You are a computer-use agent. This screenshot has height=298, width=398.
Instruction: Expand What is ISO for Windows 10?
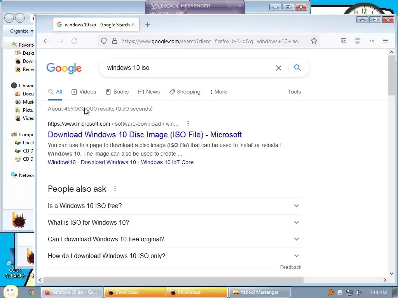coord(175,222)
